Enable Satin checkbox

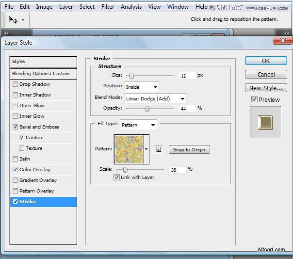pyautogui.click(x=15, y=159)
